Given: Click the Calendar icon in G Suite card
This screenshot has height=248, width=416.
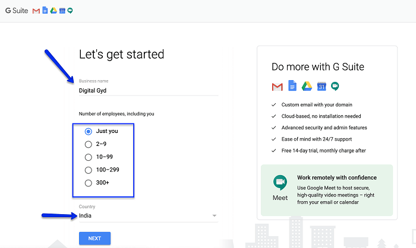Looking at the screenshot, I should [322, 86].
